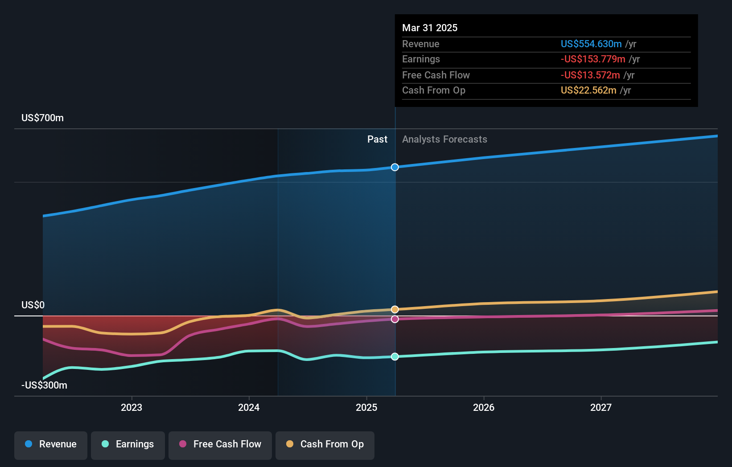Image resolution: width=732 pixels, height=467 pixels.
Task: Toggle the Cash From Op legend item
Action: [x=325, y=445]
